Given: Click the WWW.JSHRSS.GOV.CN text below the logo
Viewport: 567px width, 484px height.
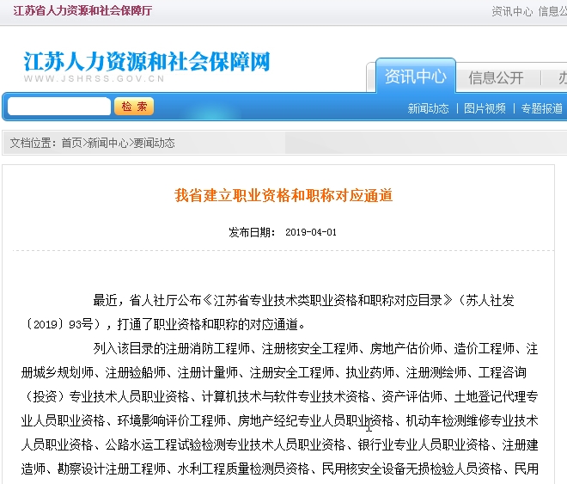Looking at the screenshot, I should coord(94,78).
